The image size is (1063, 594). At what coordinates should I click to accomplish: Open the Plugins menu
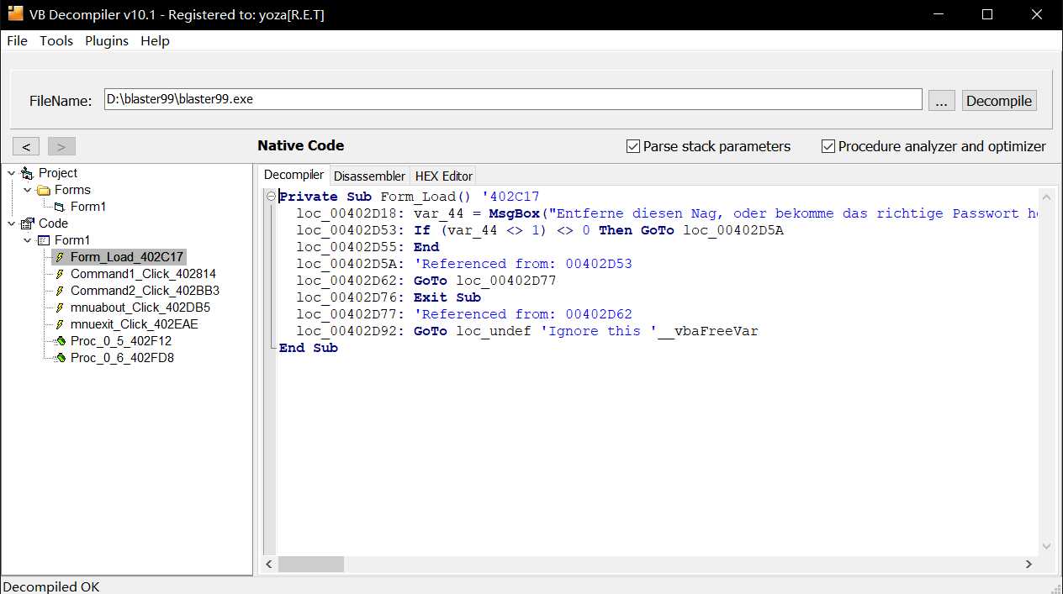[x=107, y=40]
